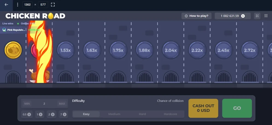Screen dimensions: 272x125
Task: Choose the 7 dollar preset bet
Action: pos(63,114)
